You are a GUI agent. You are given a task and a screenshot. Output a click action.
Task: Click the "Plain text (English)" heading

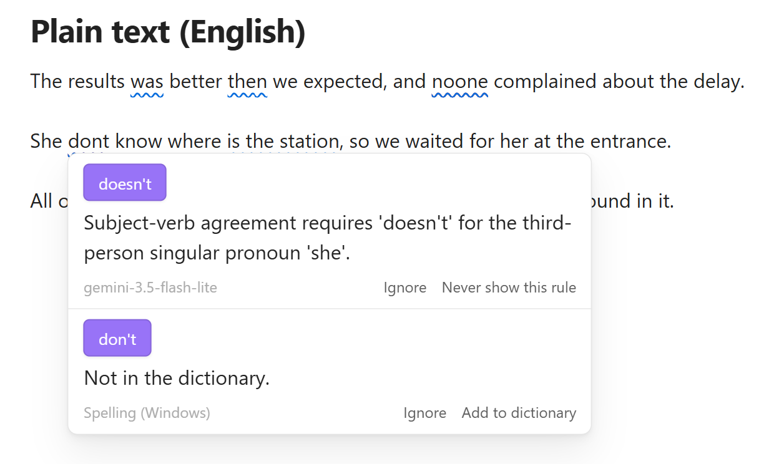(168, 31)
